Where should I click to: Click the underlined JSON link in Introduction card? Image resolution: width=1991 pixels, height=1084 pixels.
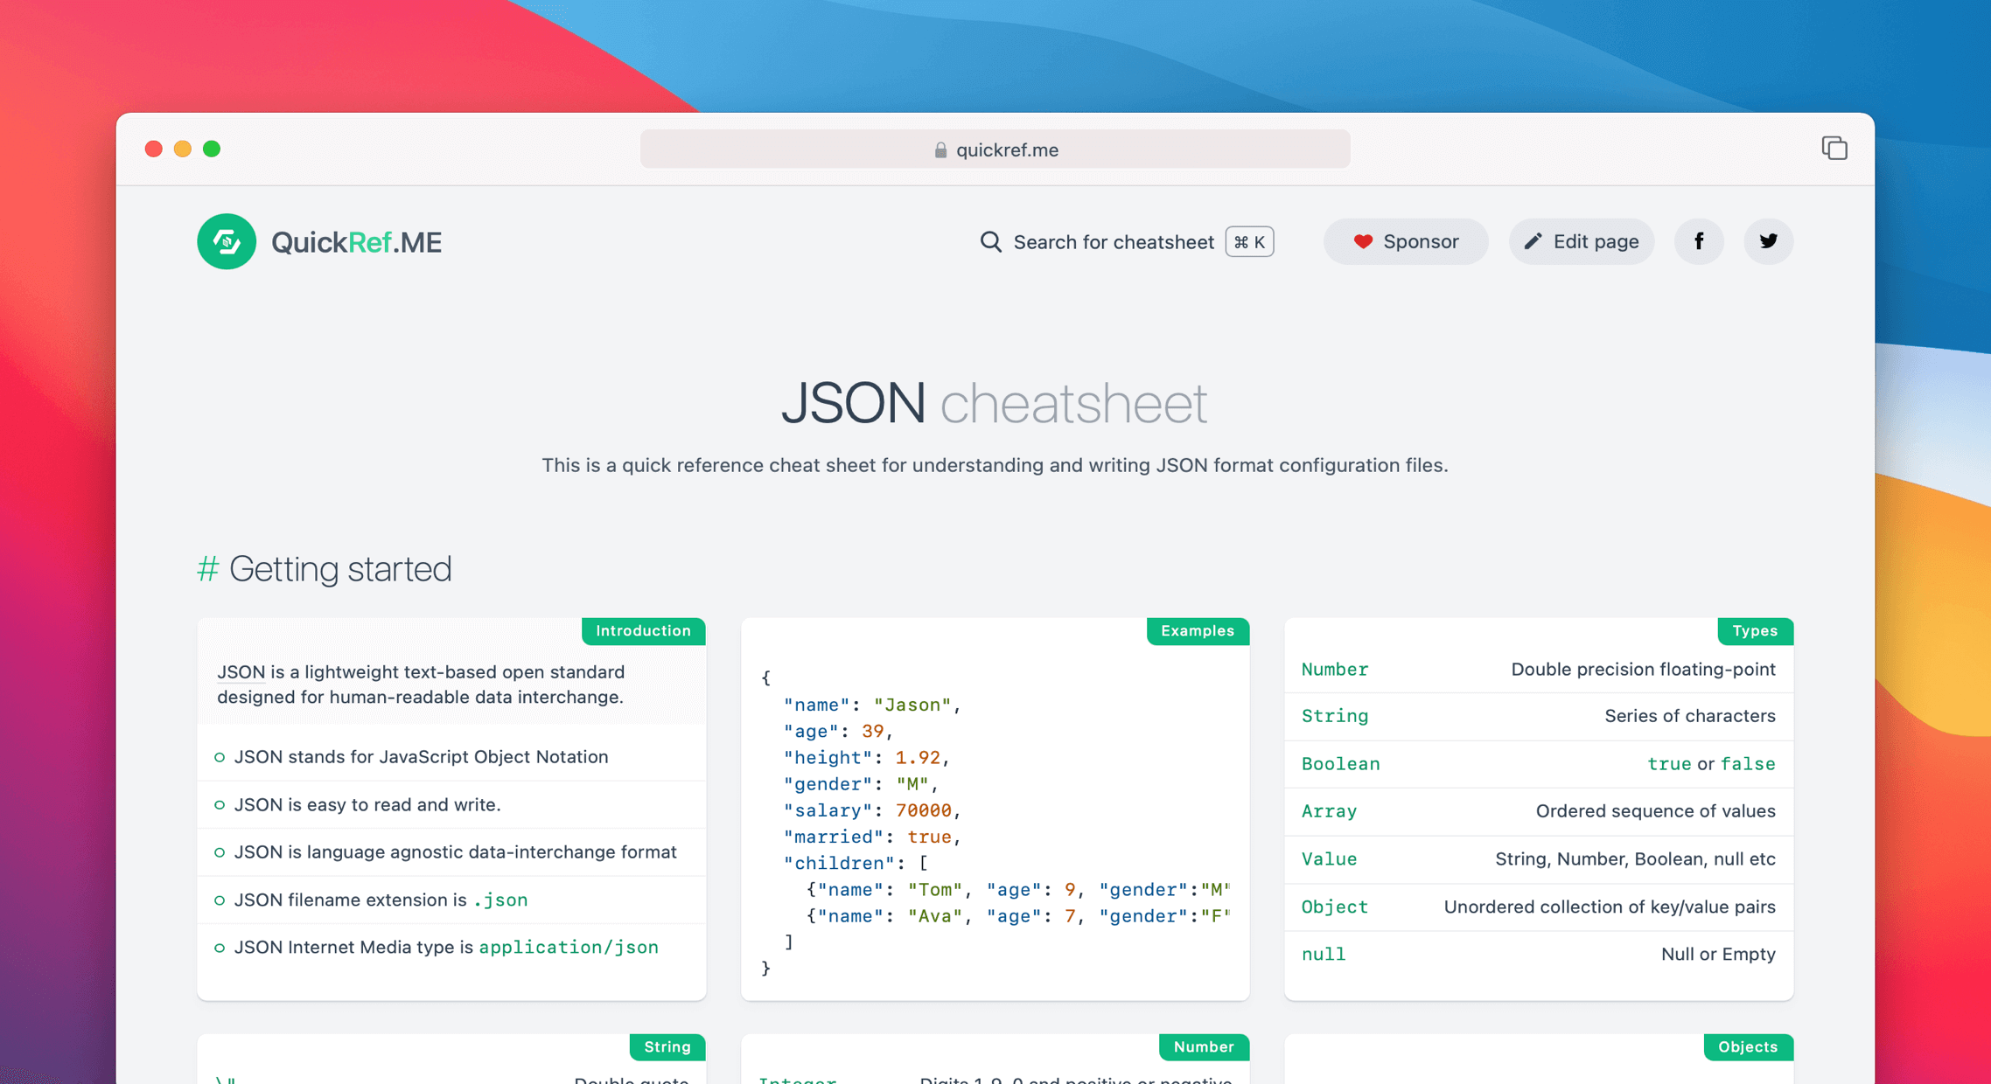(x=241, y=671)
